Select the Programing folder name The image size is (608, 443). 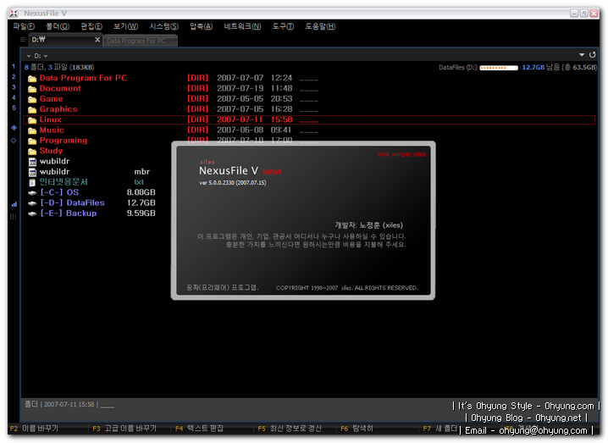point(64,141)
